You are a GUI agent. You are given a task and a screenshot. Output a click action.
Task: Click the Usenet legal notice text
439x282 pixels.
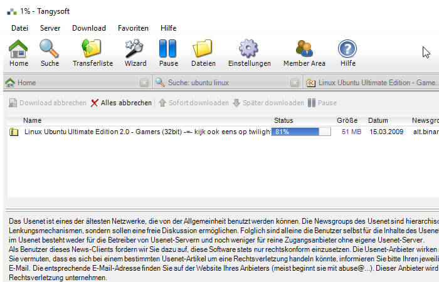[223, 249]
